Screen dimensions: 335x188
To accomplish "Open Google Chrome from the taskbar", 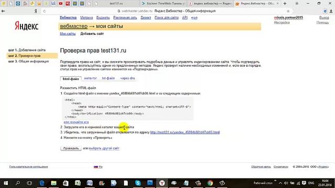I will (x=210, y=183).
